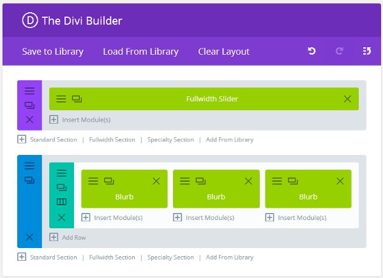Open the builder history list icon
The height and width of the screenshot is (278, 383).
click(x=366, y=52)
